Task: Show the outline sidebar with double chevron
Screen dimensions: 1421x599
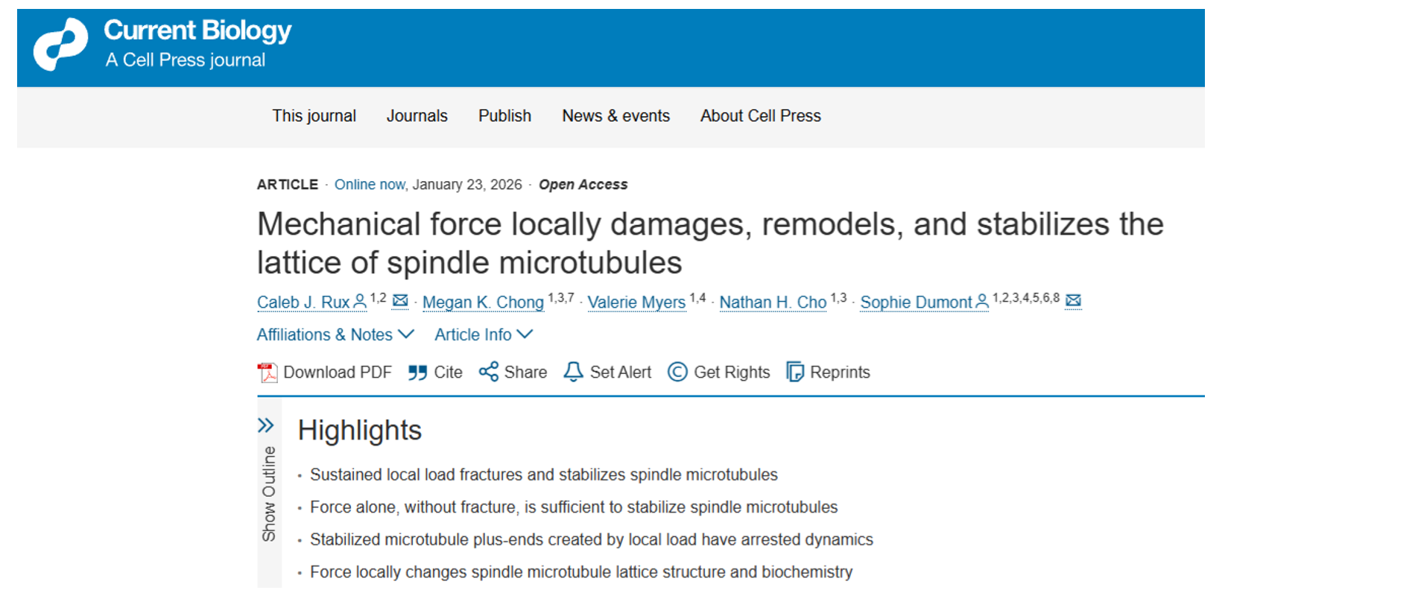Action: (x=266, y=425)
